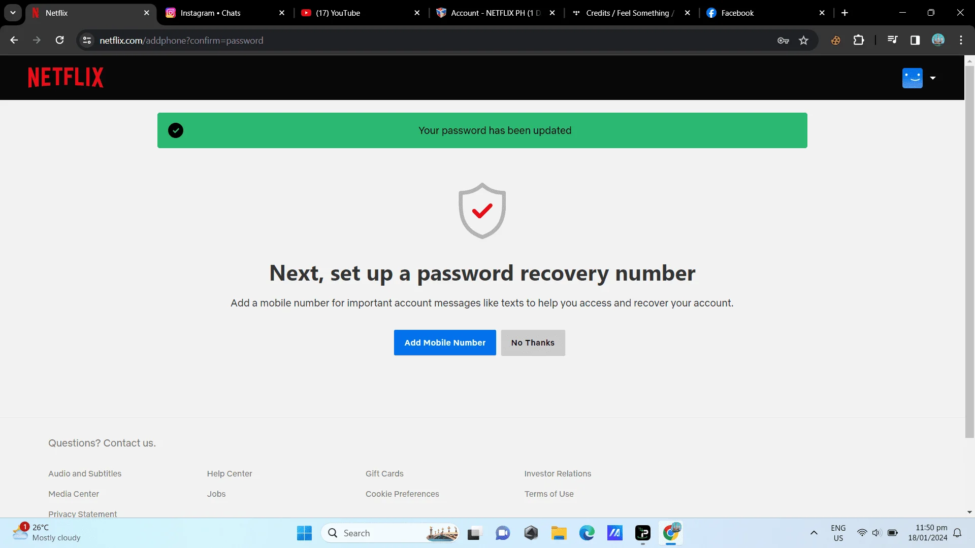This screenshot has width=975, height=548.
Task: Open the Investor Relations footer link
Action: point(558,473)
